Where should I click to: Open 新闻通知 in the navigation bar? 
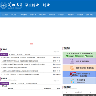pyautogui.click(x=24, y=15)
